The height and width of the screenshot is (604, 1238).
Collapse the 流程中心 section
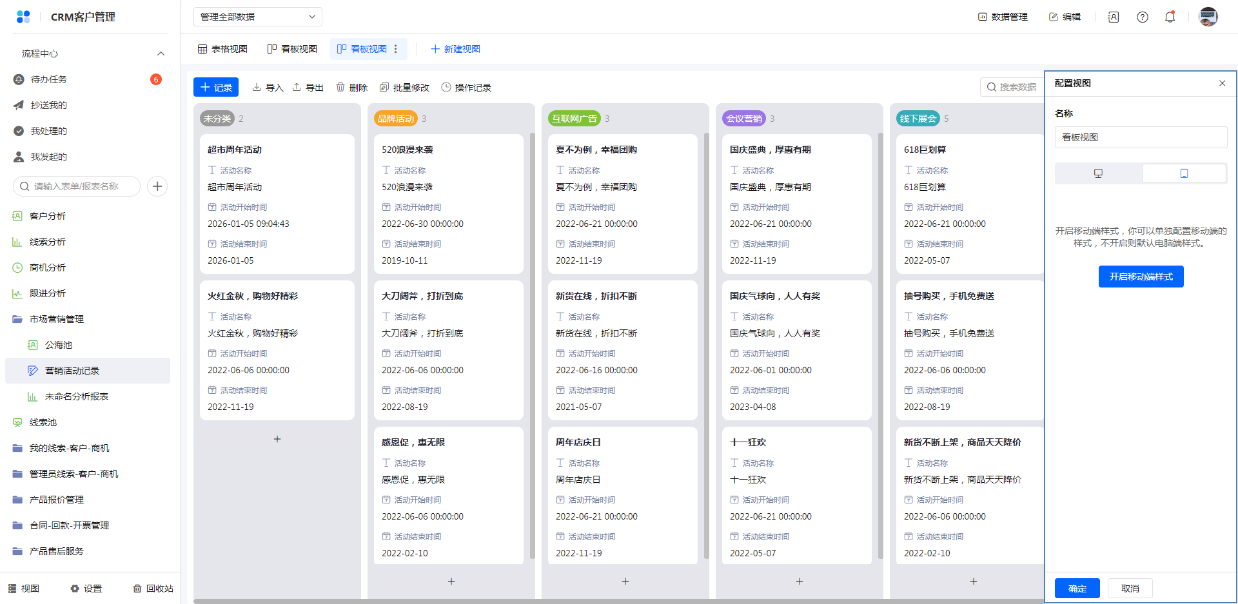pyautogui.click(x=161, y=54)
